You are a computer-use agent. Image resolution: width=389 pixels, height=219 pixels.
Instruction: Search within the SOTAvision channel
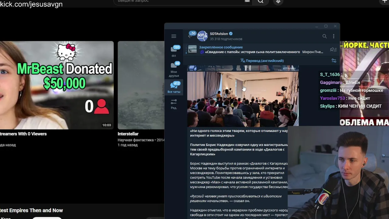[325, 36]
